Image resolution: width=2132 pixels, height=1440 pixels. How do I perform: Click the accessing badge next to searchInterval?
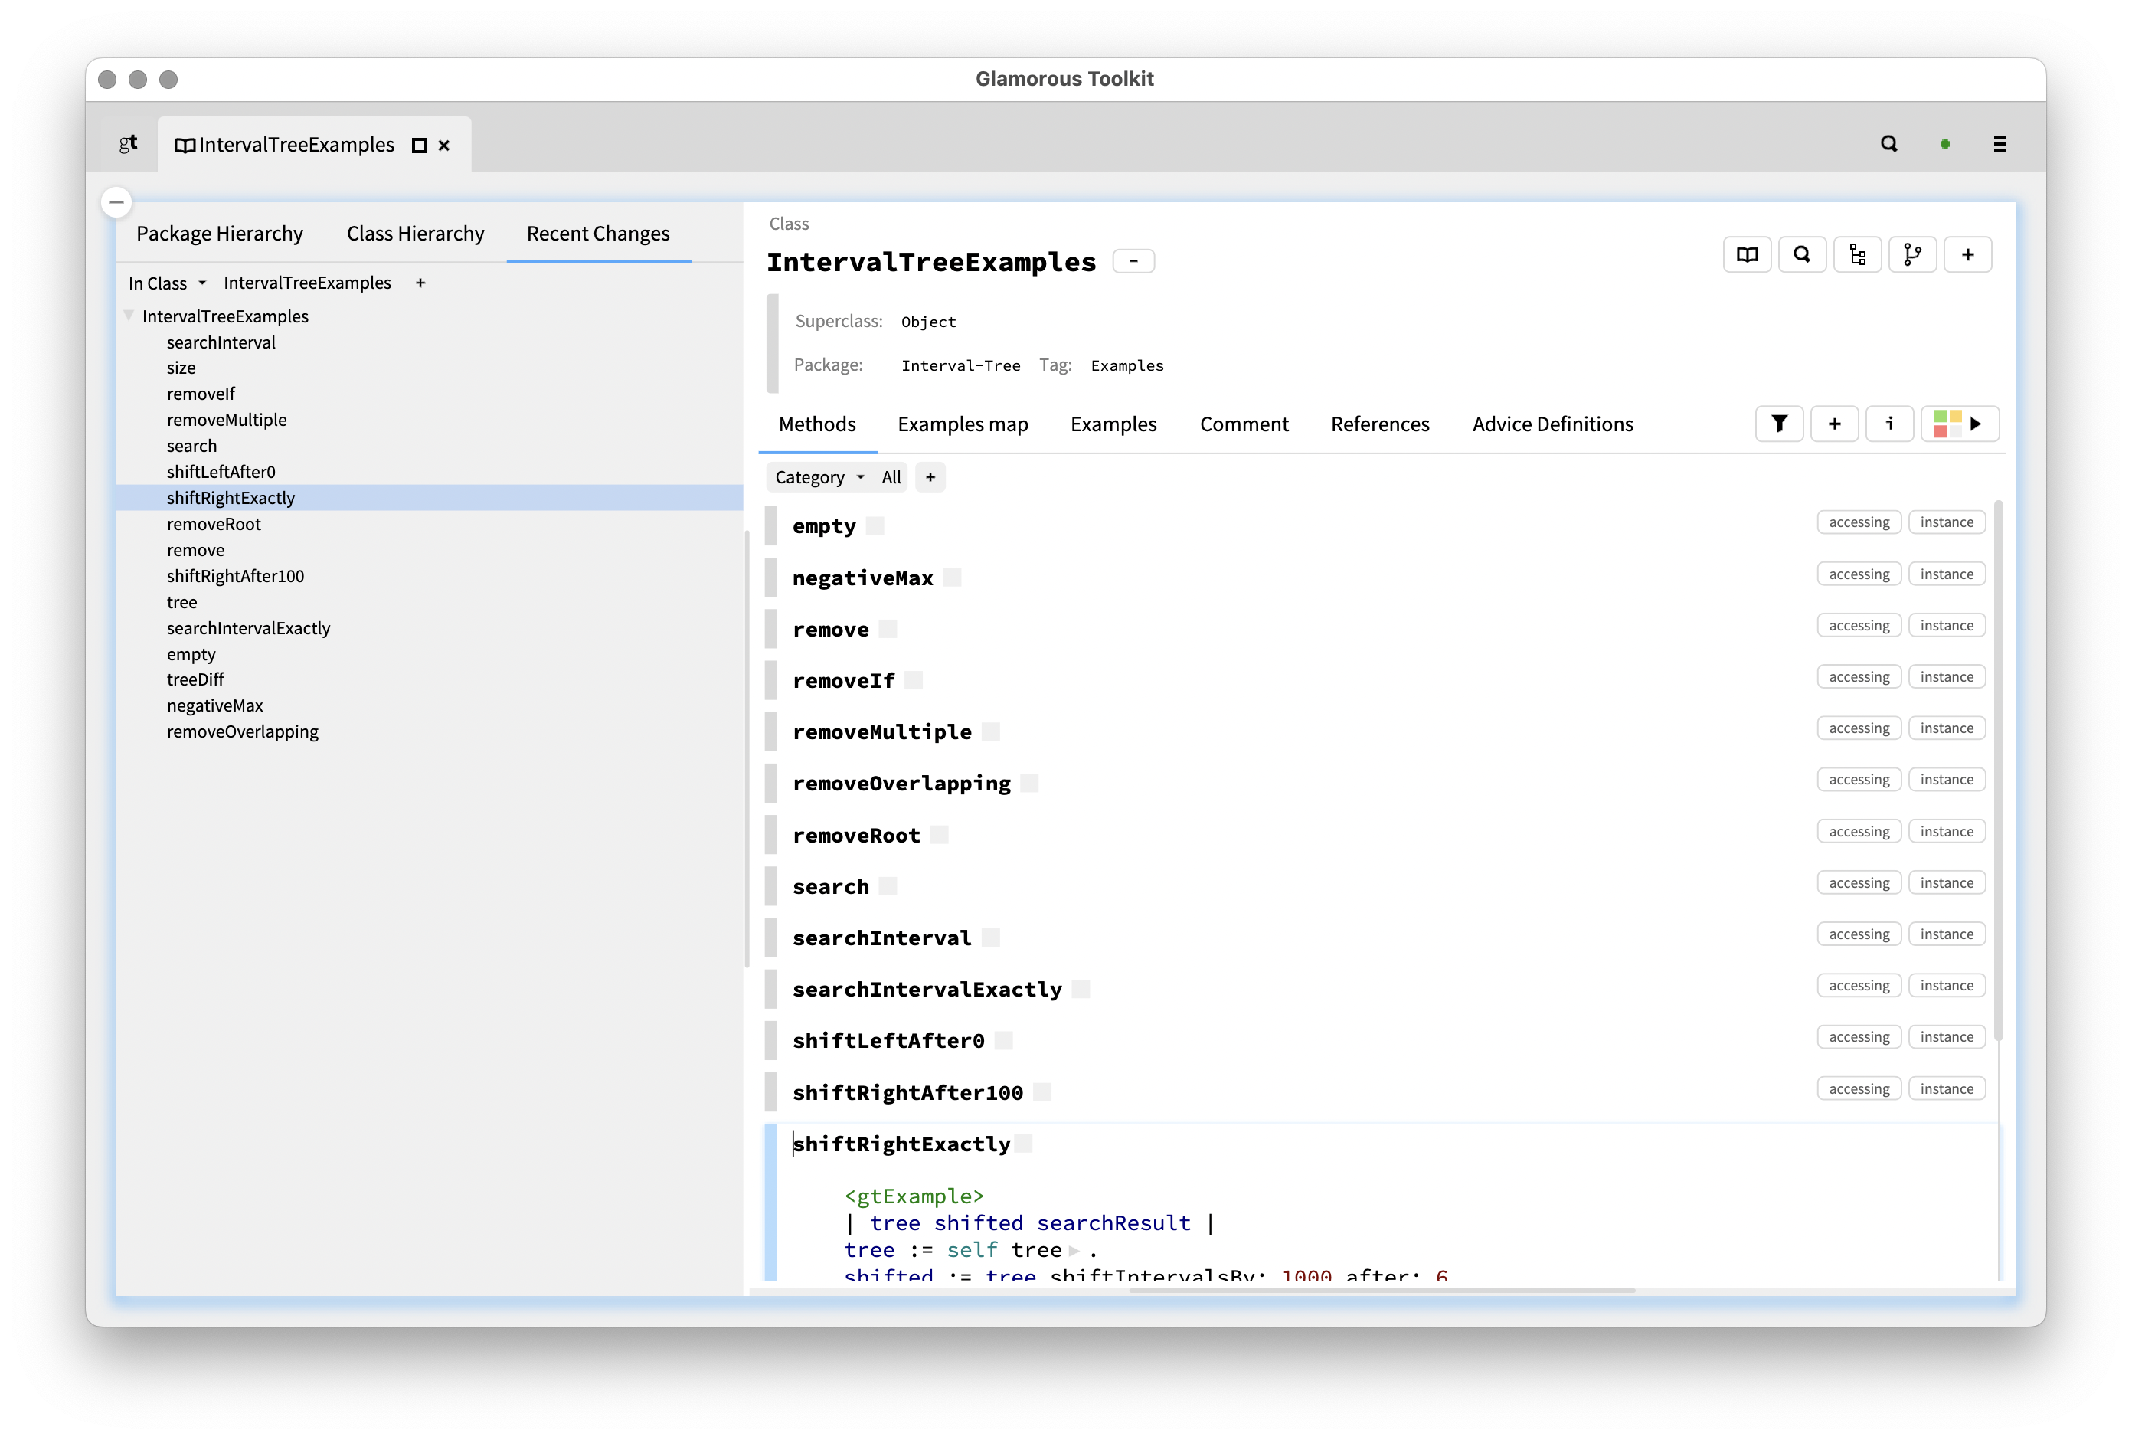[1859, 934]
